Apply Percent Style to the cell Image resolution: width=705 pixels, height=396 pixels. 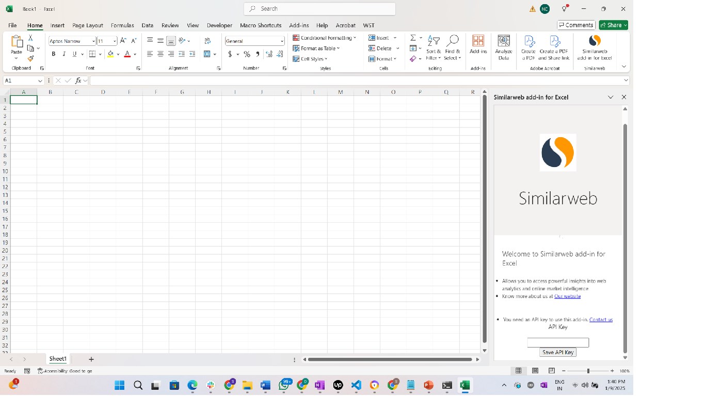[x=247, y=54]
